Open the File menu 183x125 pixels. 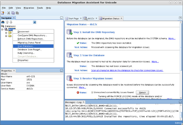click(4, 8)
